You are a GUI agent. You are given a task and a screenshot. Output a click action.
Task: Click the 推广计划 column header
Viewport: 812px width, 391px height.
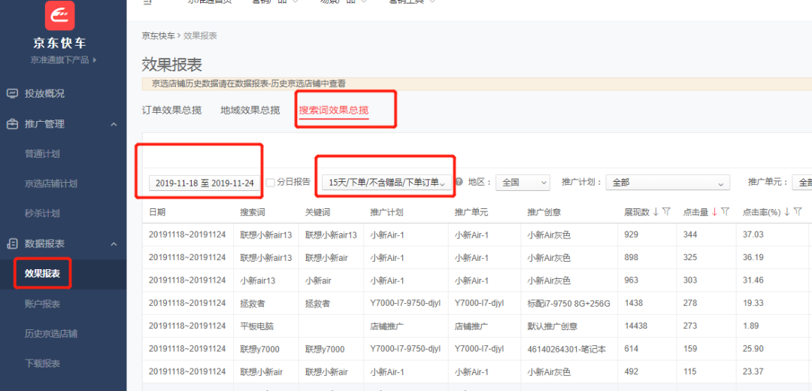[387, 212]
